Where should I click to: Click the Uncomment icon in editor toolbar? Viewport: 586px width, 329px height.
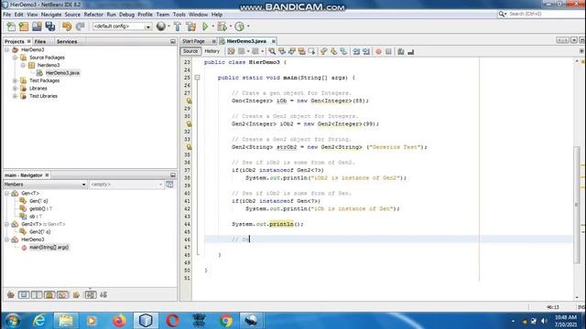(411, 51)
